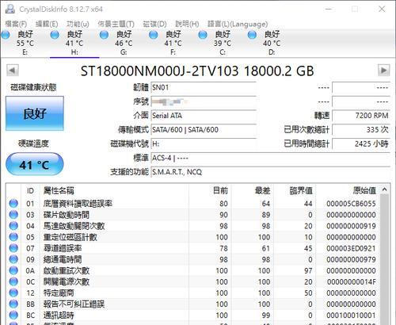Click the 原始值 column header

(348, 190)
